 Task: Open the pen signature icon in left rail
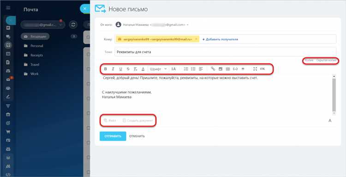[x=8, y=97]
